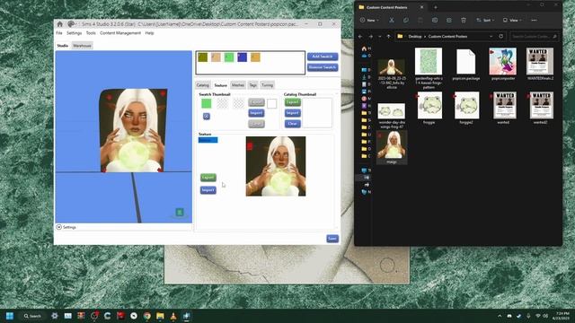Select the froggie image file
This screenshot has width=575, height=323.
click(x=429, y=108)
